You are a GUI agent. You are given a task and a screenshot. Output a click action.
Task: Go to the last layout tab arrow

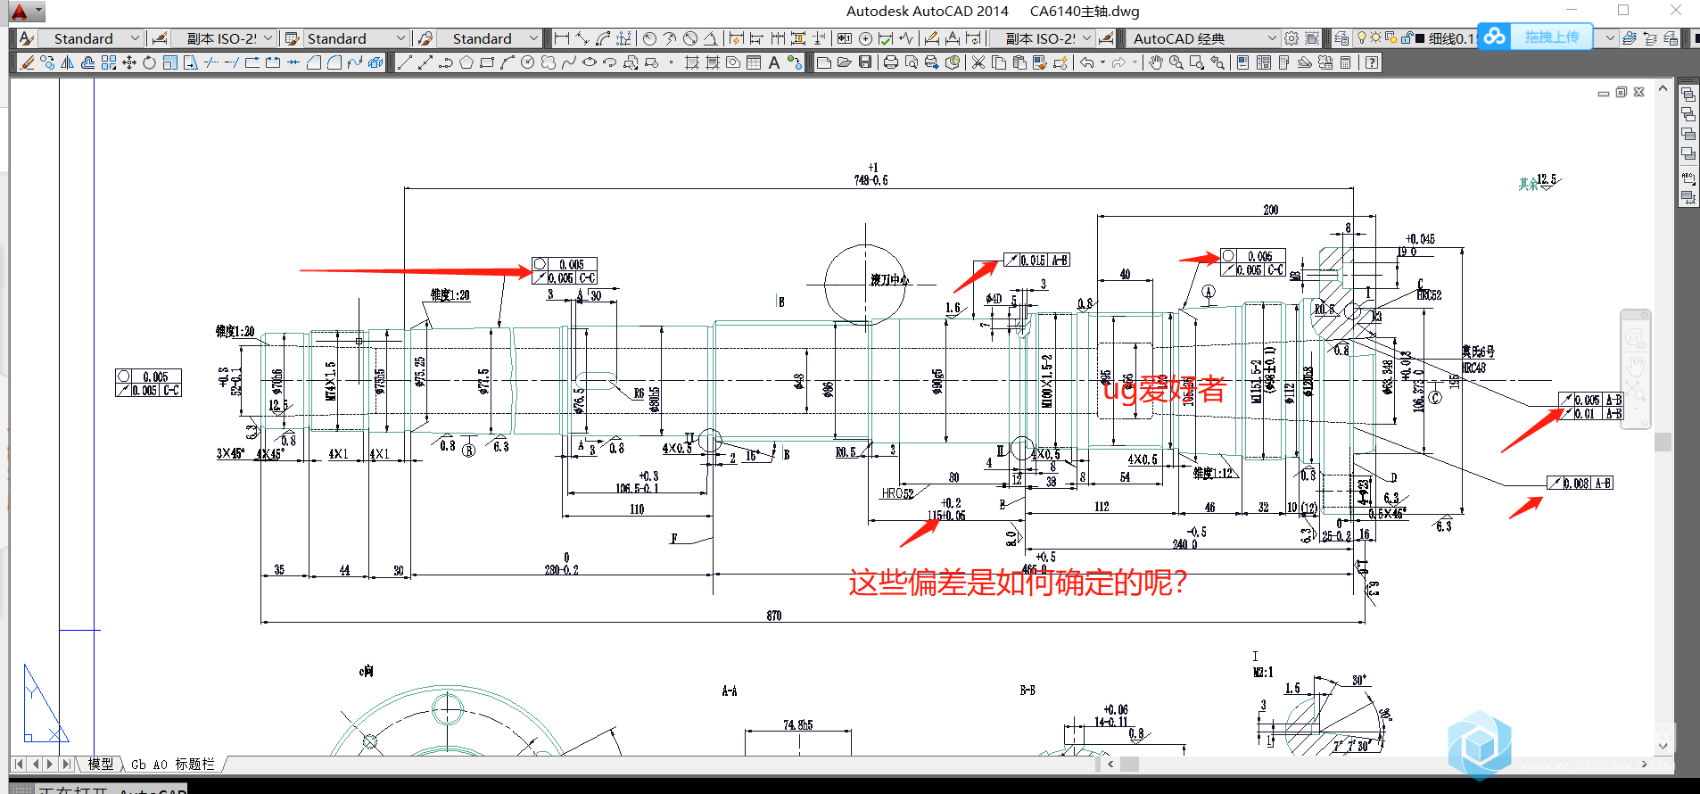pos(67,764)
